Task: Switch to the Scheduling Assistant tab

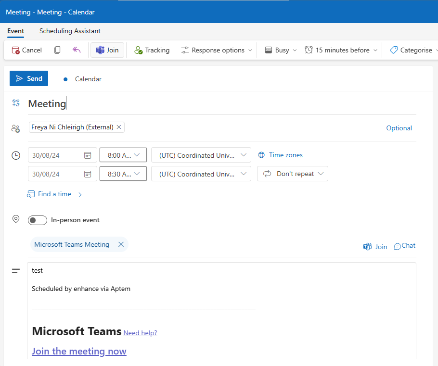Action: [70, 31]
